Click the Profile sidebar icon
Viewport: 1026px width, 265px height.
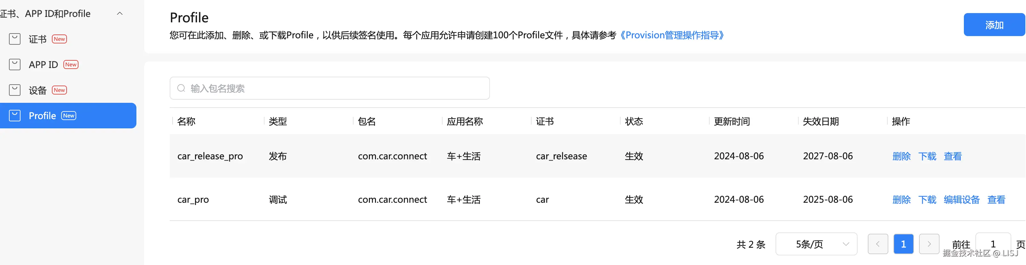pos(15,116)
